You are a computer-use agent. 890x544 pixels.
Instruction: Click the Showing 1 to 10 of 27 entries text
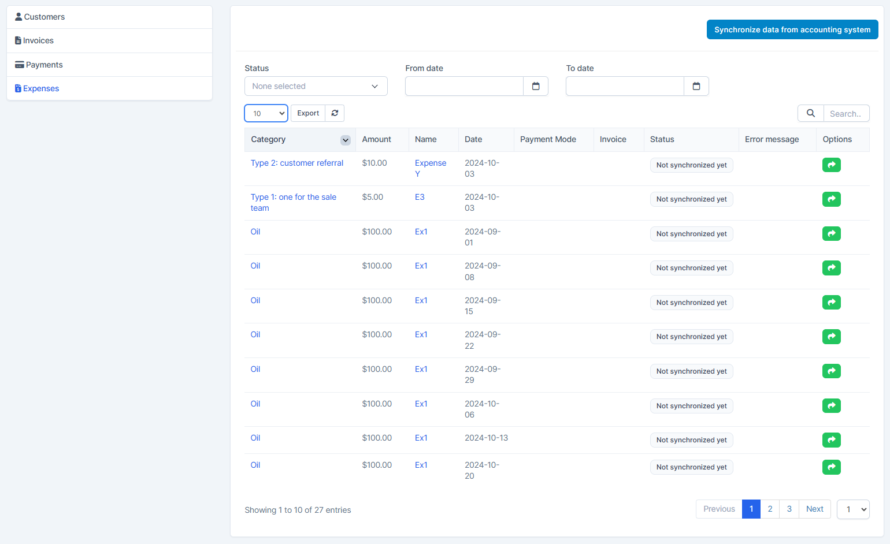tap(298, 510)
